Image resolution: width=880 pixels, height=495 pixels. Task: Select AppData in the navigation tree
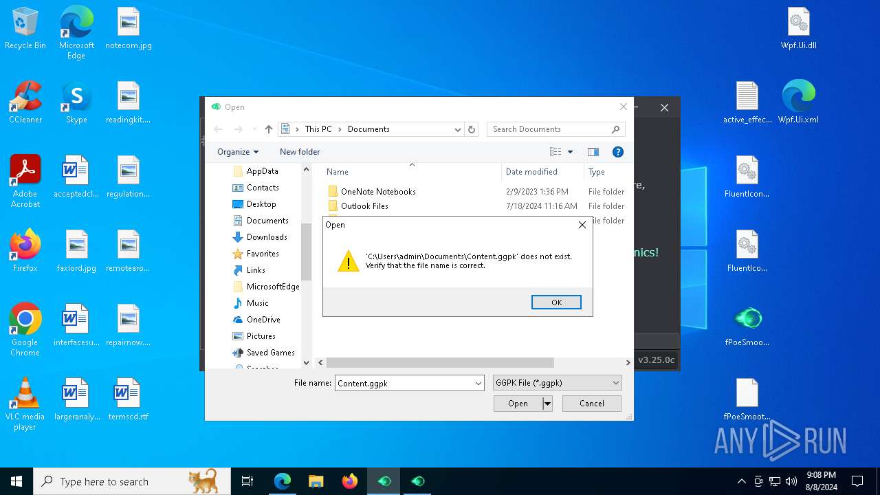click(262, 171)
